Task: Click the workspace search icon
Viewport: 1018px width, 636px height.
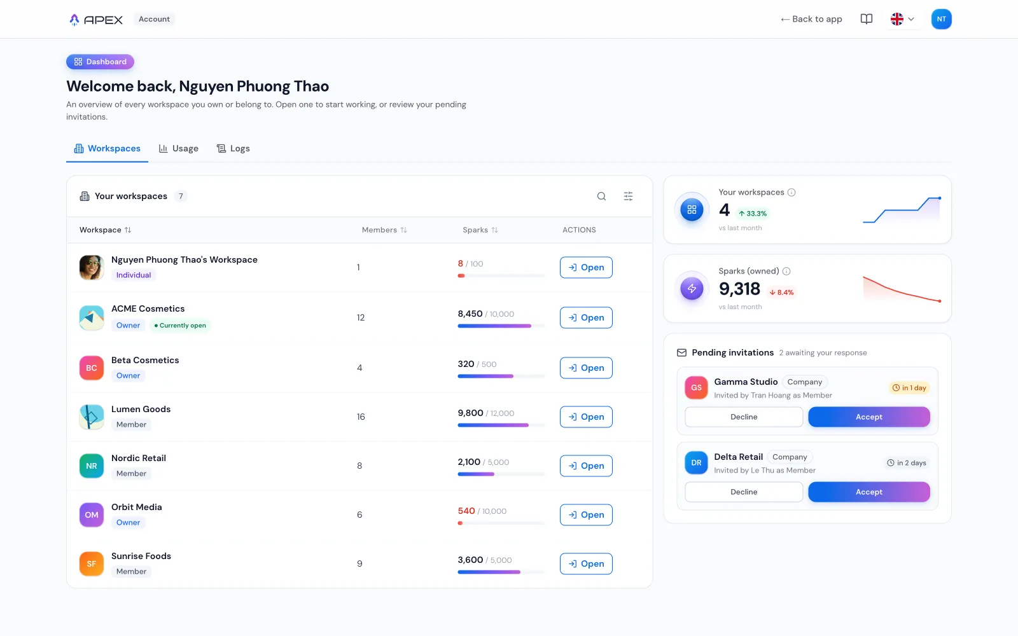Action: [x=601, y=197]
